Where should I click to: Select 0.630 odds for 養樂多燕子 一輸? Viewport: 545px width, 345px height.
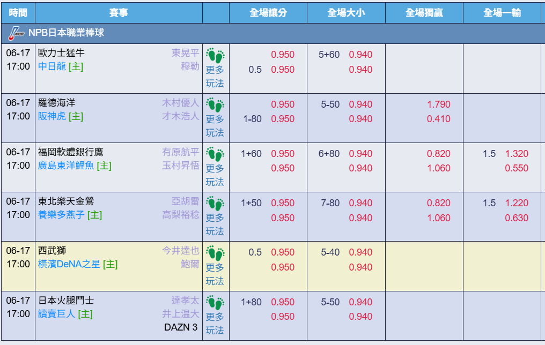click(517, 218)
